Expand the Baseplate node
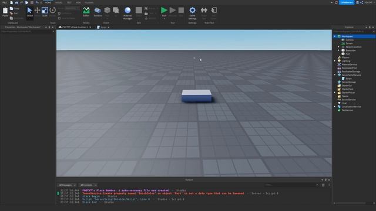The width and height of the screenshot is (376, 211). click(x=338, y=50)
